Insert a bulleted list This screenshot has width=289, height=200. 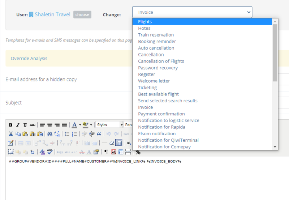tap(67, 134)
